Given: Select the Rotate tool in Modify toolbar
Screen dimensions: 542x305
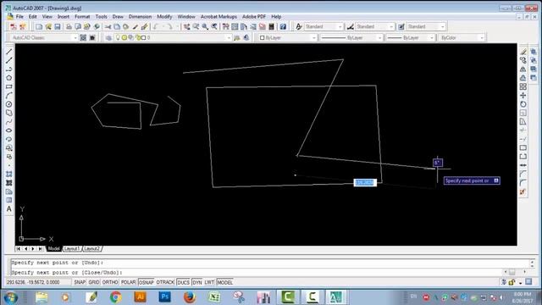Looking at the screenshot, I should tap(523, 104).
